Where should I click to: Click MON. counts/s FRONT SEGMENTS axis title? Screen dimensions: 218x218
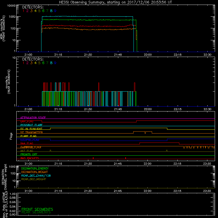coord(3,29)
